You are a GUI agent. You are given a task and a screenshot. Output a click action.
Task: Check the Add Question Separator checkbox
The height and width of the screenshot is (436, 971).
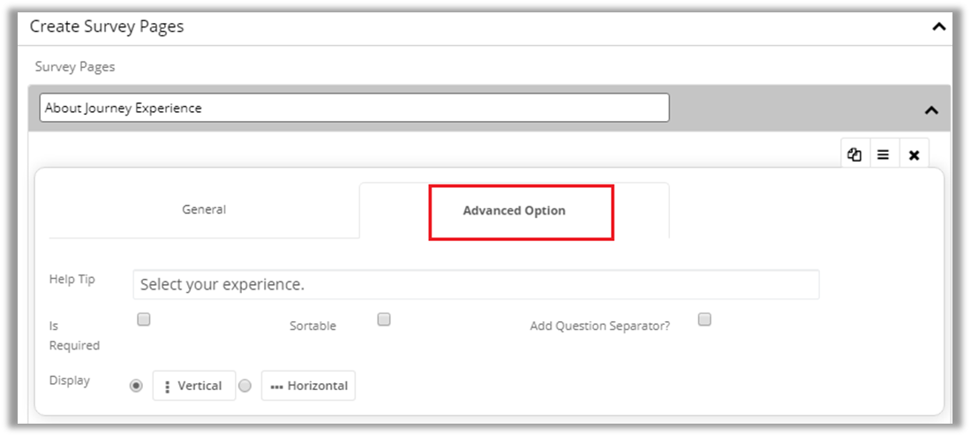tap(704, 319)
